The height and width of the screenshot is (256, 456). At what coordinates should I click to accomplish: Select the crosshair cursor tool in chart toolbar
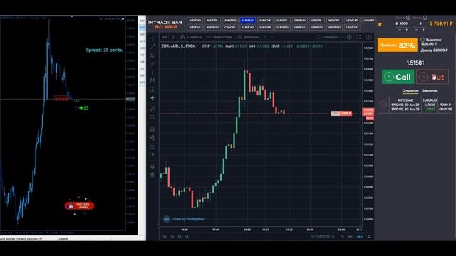pyautogui.click(x=152, y=38)
